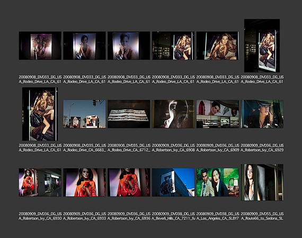The width and height of the screenshot is (302, 238).
Task: Open the woman wearing a hat thumbnail
Action: (x=262, y=114)
